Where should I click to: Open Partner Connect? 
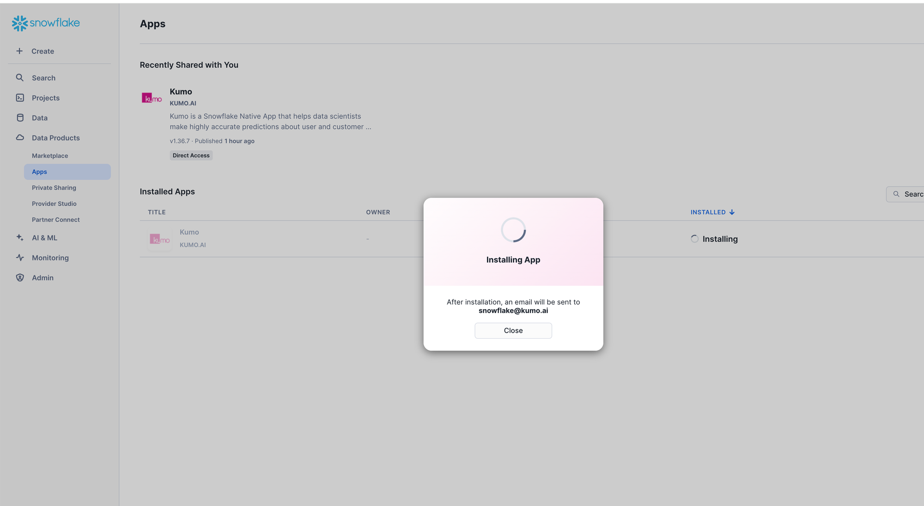click(x=56, y=219)
